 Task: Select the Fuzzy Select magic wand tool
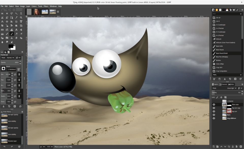(16, 13)
